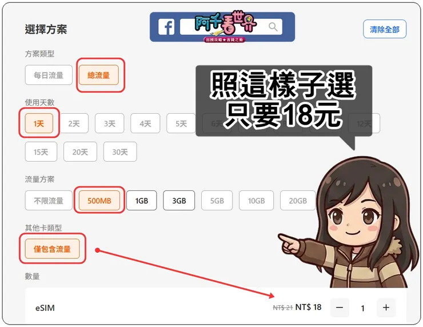Select the 總流量 plan type
The image size is (423, 327).
click(x=99, y=75)
